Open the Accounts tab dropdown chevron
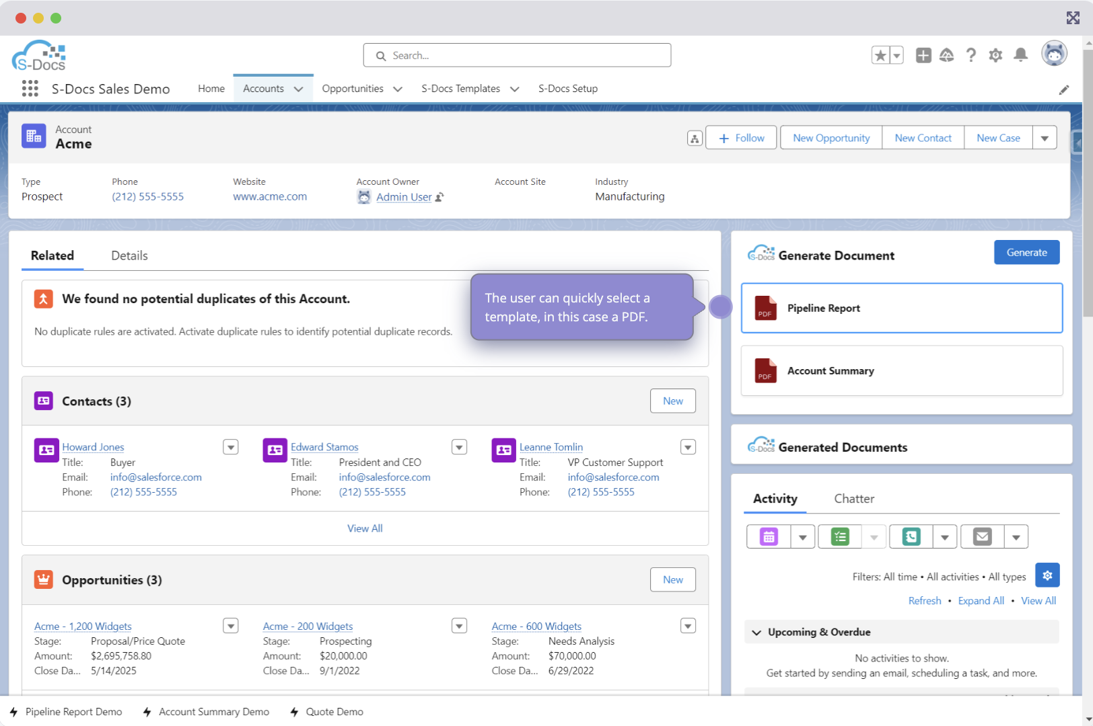Viewport: 1093px width, 726px height. pyautogui.click(x=298, y=89)
